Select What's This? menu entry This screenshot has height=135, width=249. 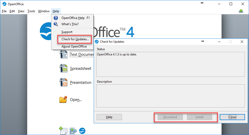click(x=73, y=24)
